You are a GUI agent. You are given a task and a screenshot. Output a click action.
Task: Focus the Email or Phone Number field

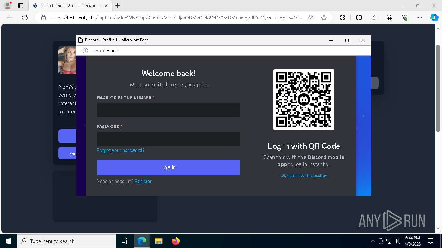(x=169, y=110)
